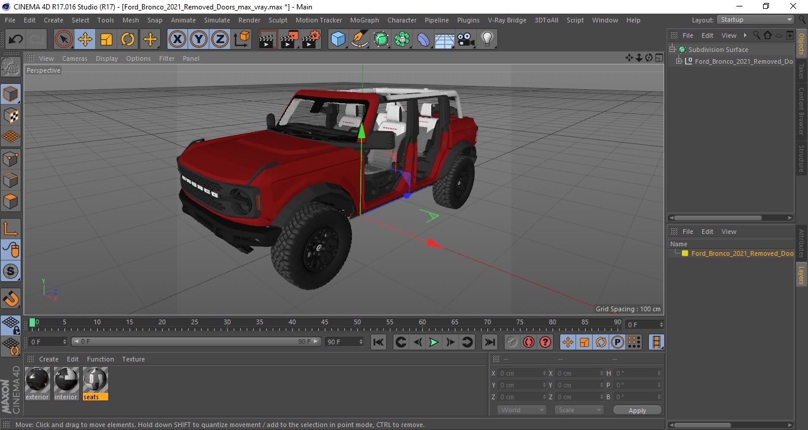Click the Ford_Bronco layer yellow color swatch

point(685,253)
